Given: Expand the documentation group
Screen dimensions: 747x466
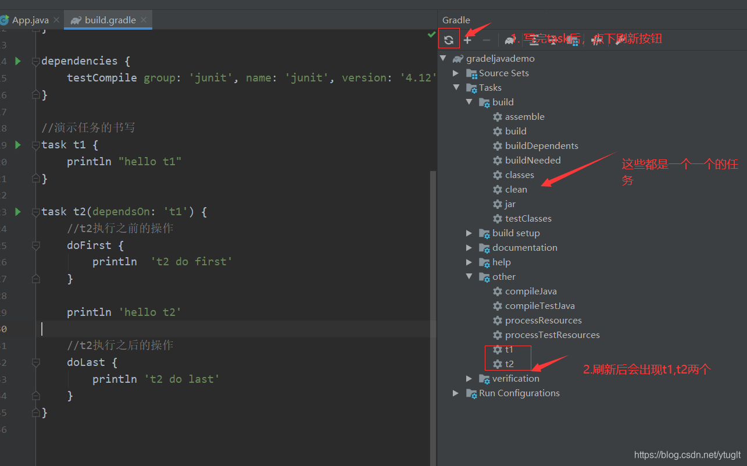Looking at the screenshot, I should pos(469,247).
